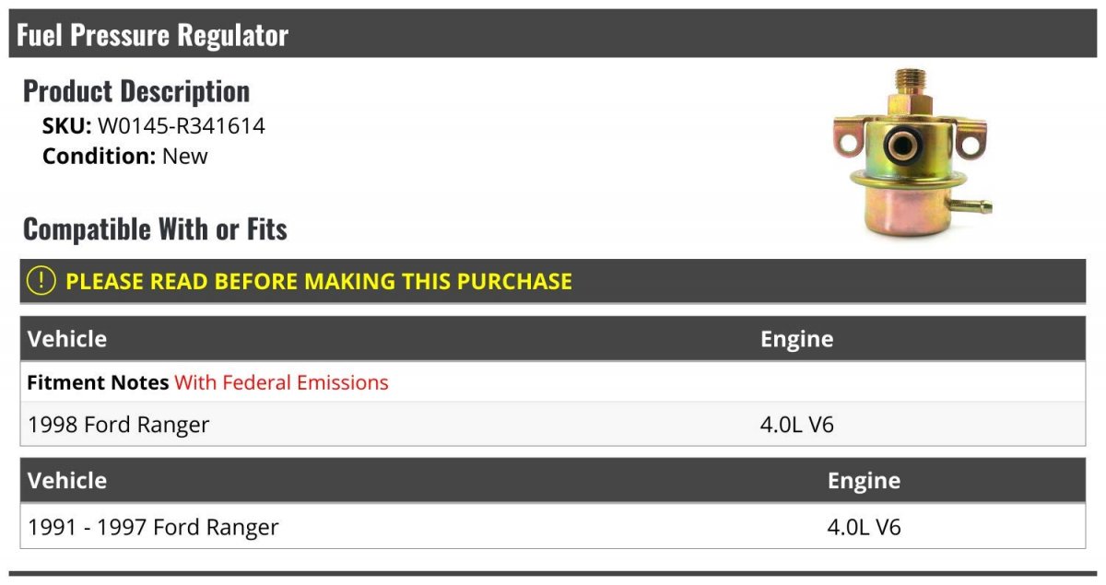Select the 1998 Ford Ranger row
This screenshot has height=585, width=1106.
tap(553, 425)
